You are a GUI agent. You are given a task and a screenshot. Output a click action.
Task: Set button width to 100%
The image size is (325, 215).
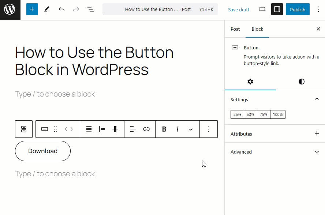click(x=278, y=114)
